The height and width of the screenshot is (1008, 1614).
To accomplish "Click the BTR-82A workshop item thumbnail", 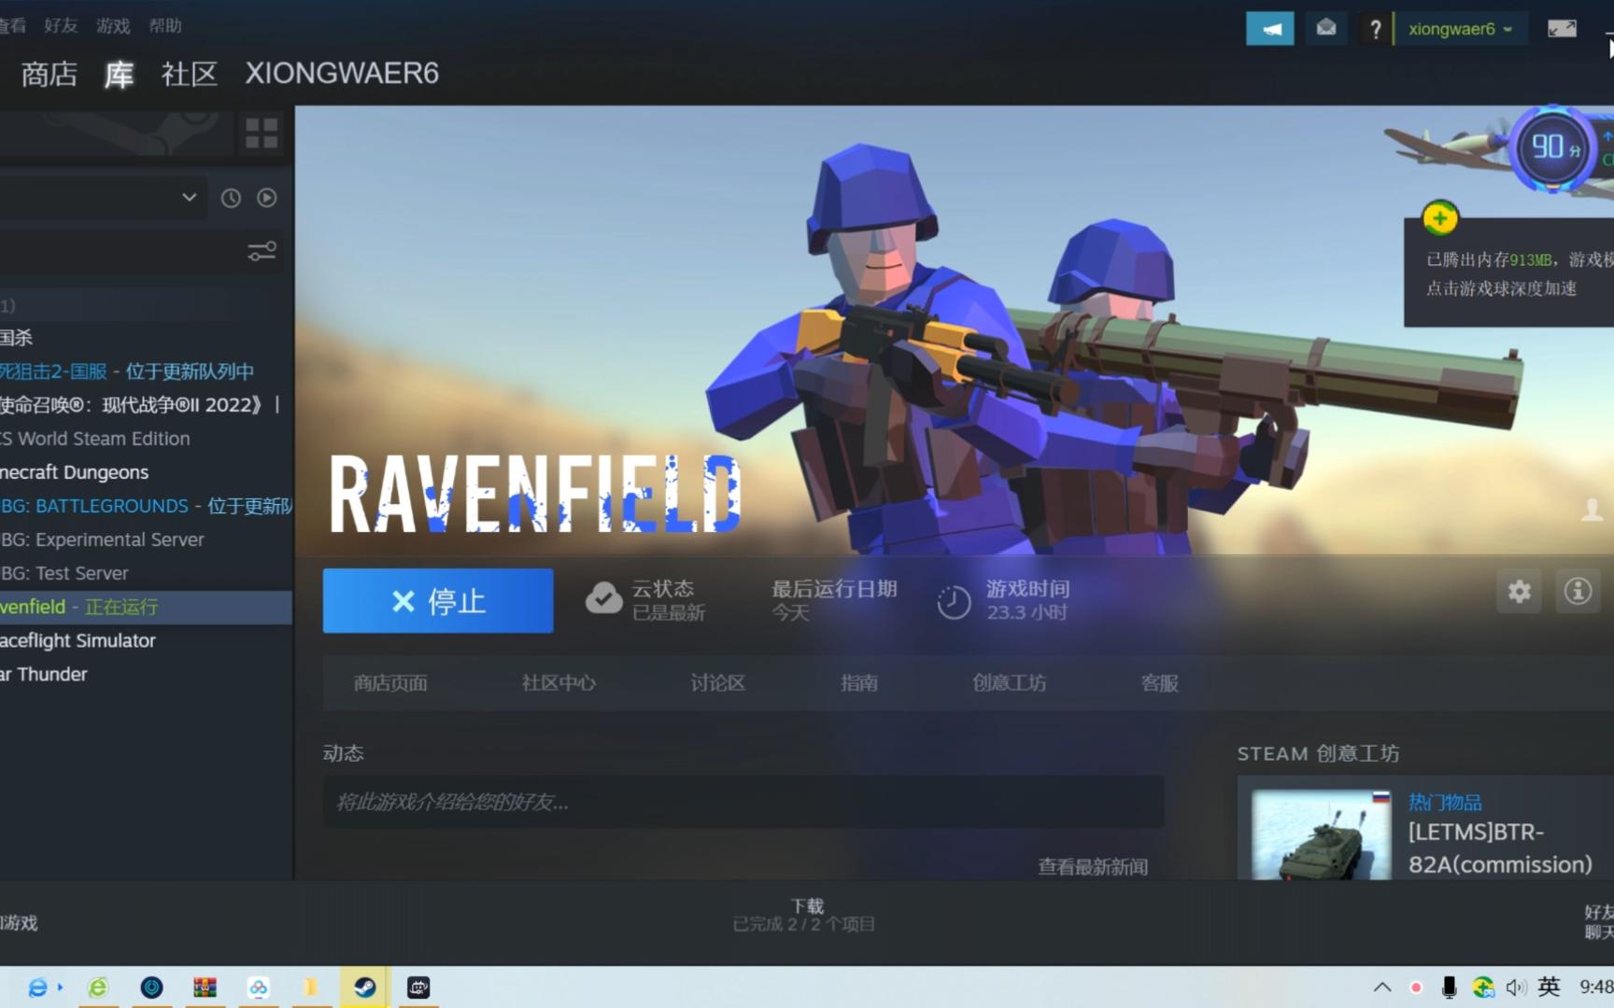I will 1318,833.
